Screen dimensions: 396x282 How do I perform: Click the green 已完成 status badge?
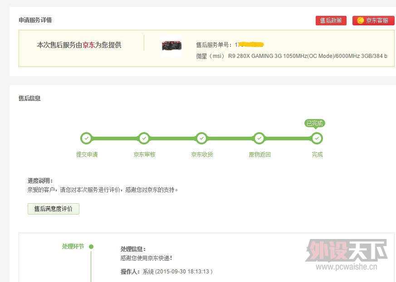tap(315, 123)
